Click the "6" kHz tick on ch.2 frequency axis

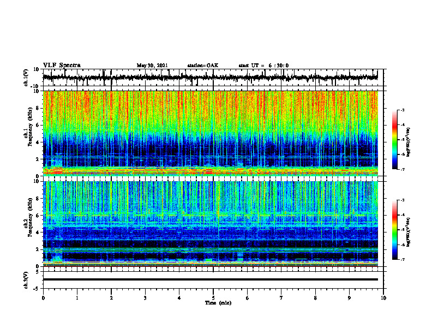click(38, 216)
